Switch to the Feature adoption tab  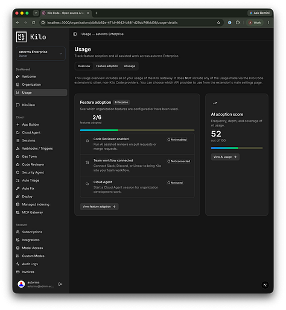(107, 66)
